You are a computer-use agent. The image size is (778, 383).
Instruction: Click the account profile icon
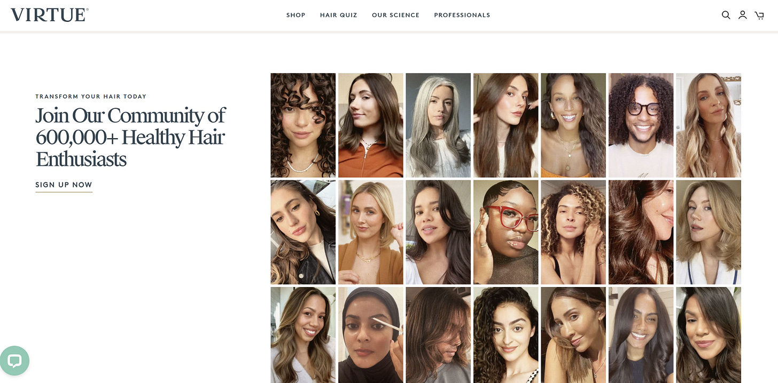[742, 15]
